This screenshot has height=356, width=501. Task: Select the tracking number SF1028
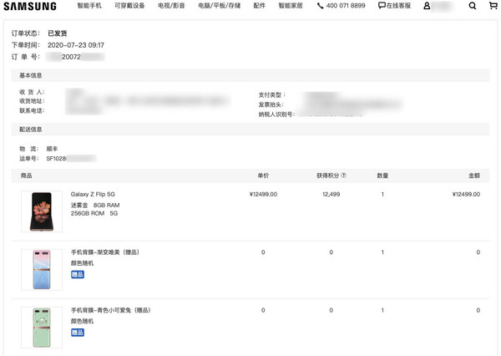coord(56,158)
